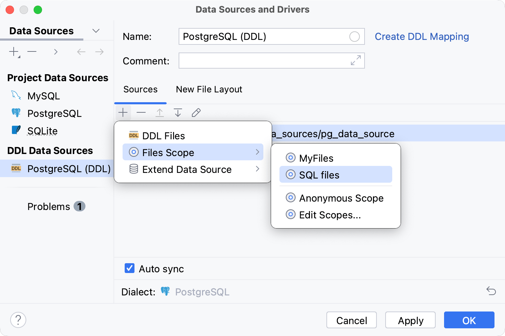This screenshot has width=505, height=336.
Task: Disable the Auto sync checkbox
Action: [x=129, y=268]
